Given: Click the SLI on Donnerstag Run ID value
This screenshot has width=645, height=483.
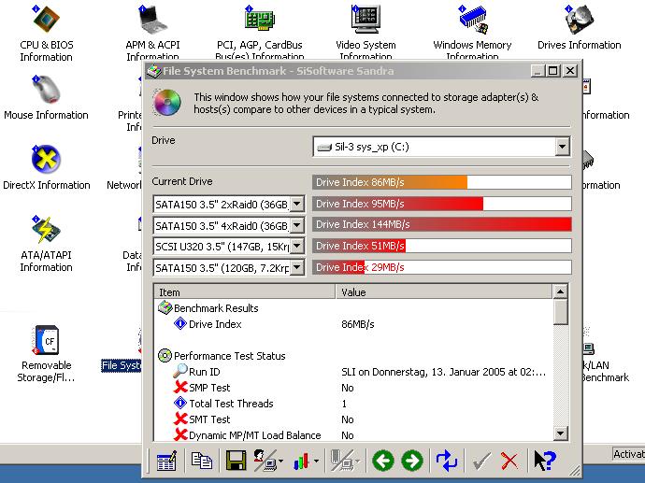Looking at the screenshot, I should tap(443, 372).
